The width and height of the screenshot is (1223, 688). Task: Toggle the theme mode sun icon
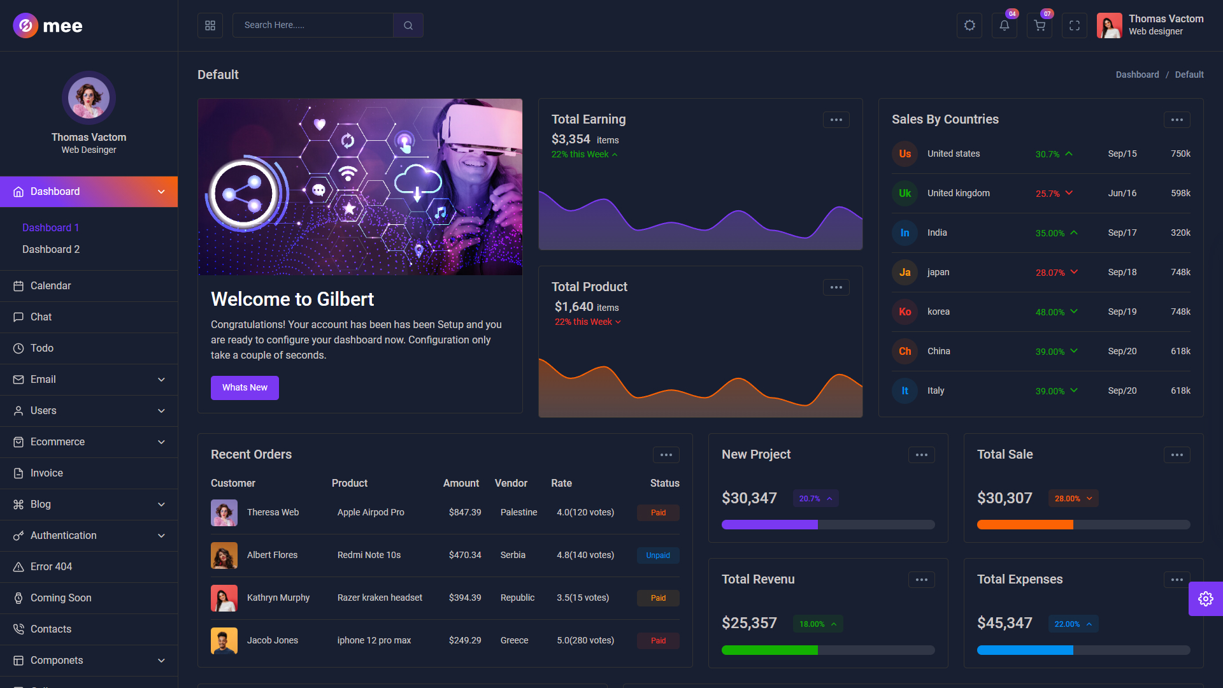coord(969,25)
